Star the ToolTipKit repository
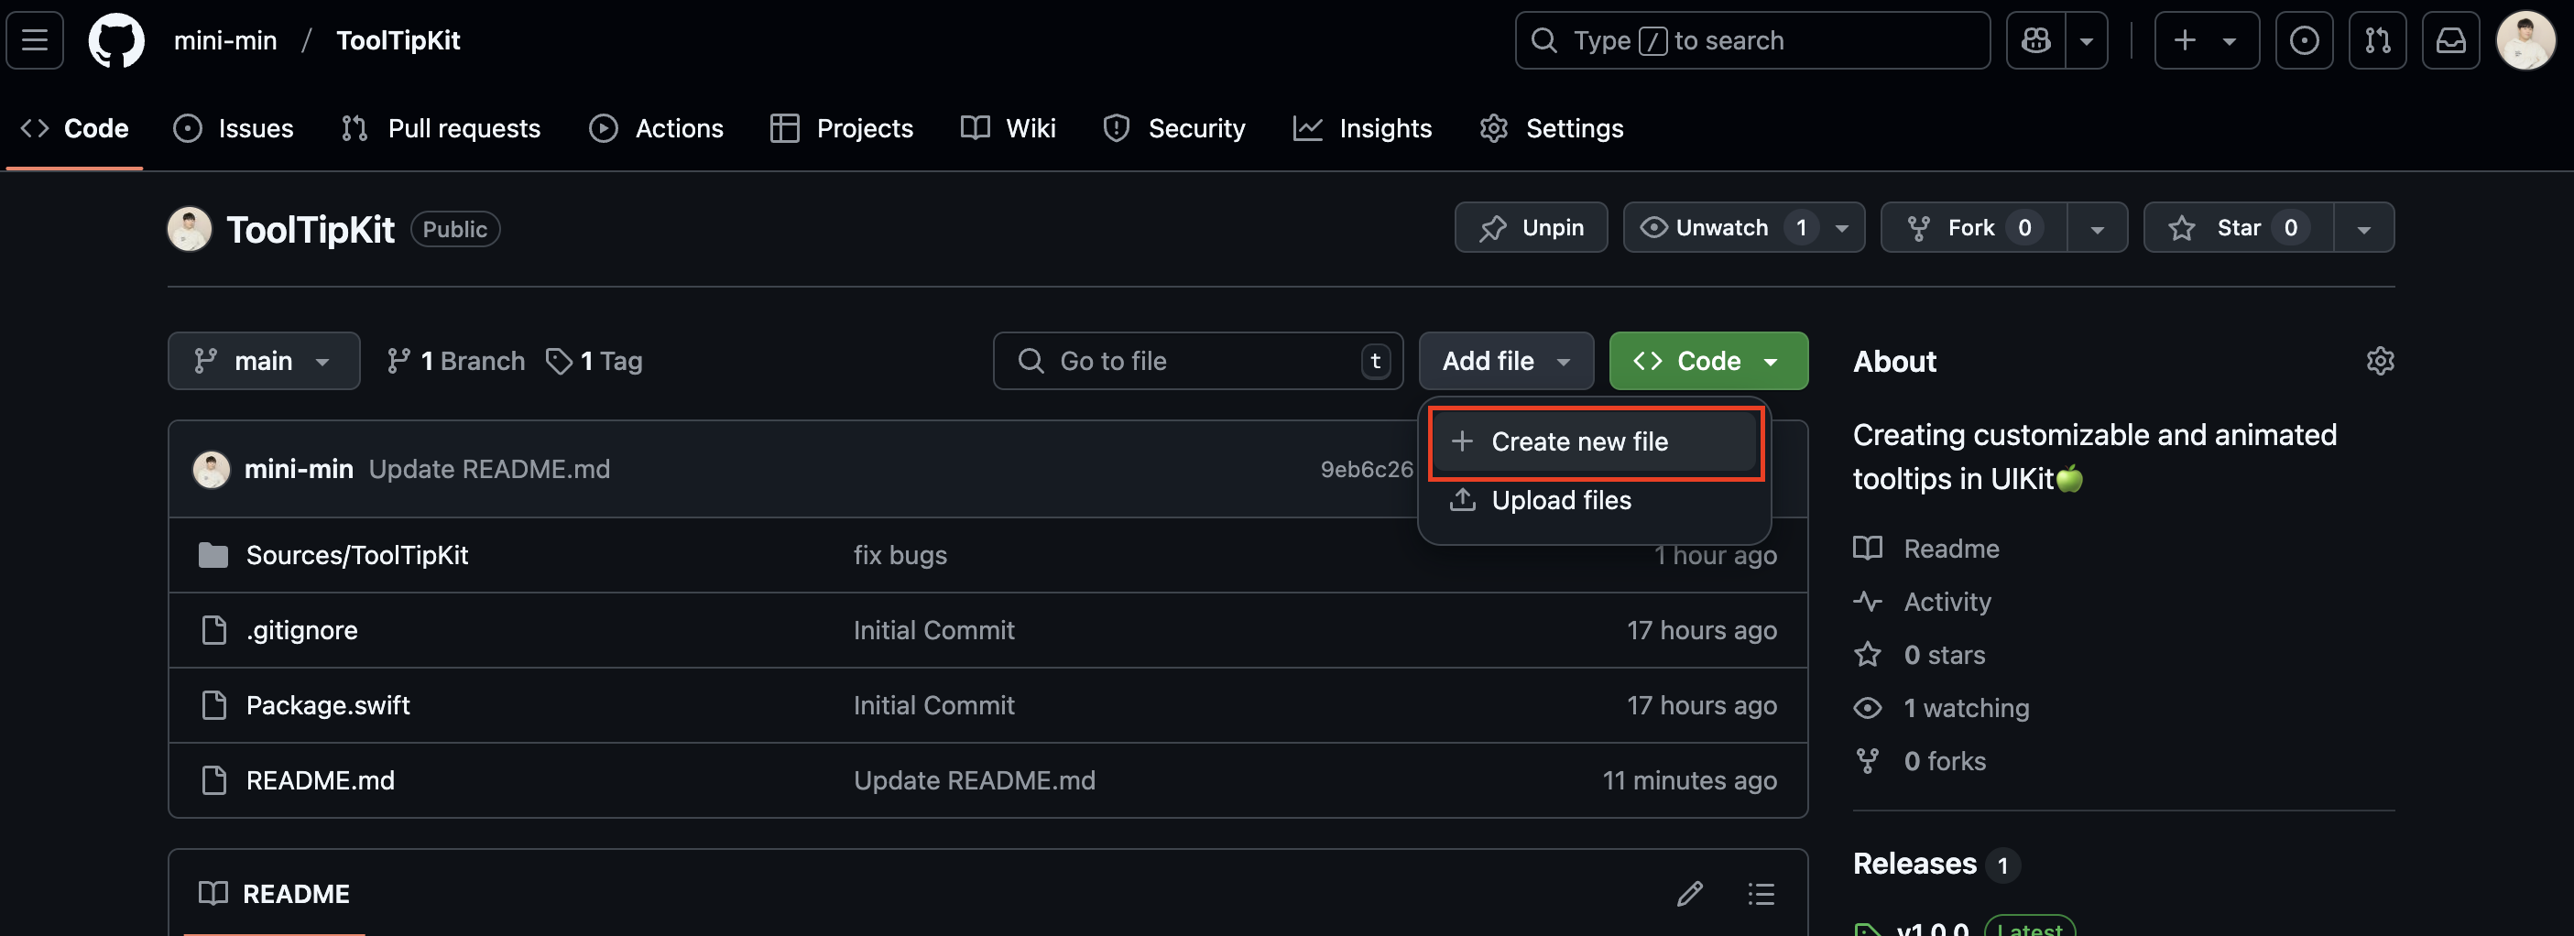This screenshot has height=936, width=2574. point(2238,228)
